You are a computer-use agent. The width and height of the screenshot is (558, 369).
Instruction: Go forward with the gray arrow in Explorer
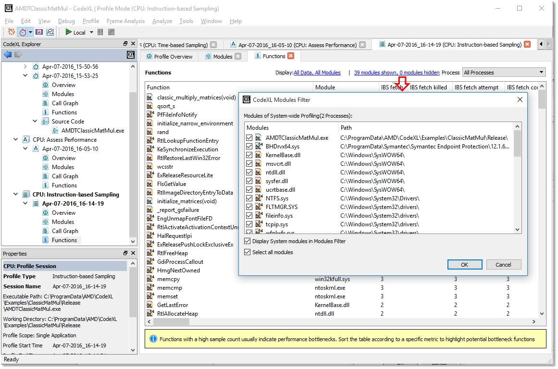coord(18,54)
